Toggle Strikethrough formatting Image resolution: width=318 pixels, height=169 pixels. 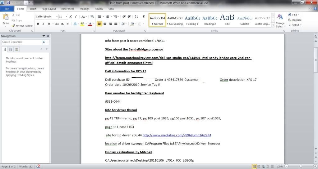[57, 24]
